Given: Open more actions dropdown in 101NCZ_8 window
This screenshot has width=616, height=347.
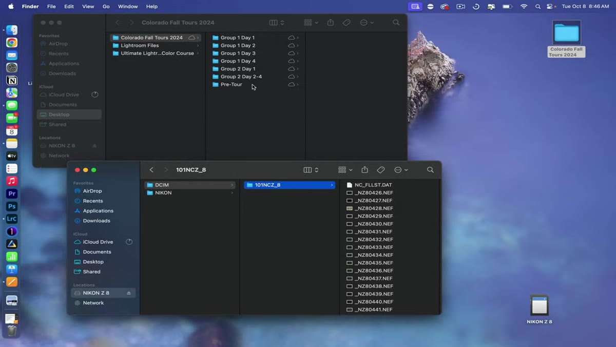Looking at the screenshot, I should [x=401, y=170].
